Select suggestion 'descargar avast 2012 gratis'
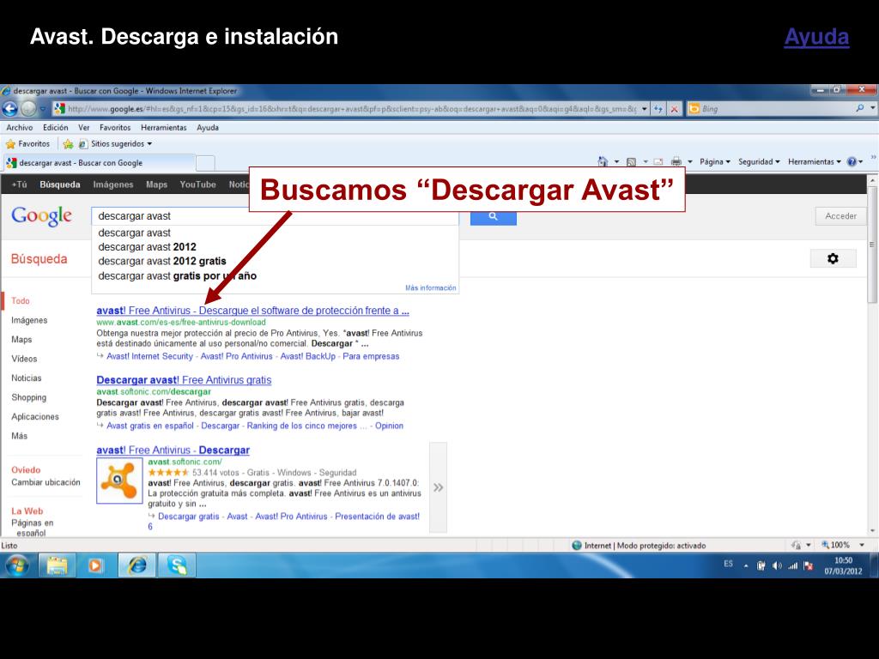 click(x=162, y=261)
